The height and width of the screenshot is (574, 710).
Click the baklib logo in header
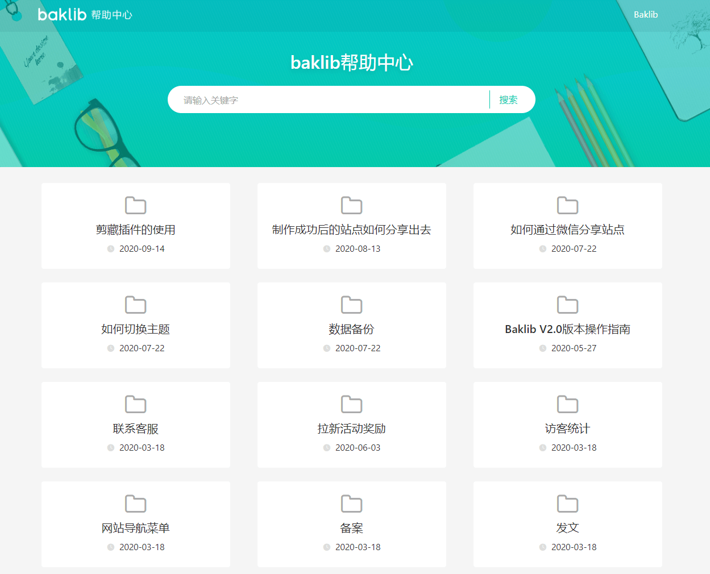click(61, 14)
